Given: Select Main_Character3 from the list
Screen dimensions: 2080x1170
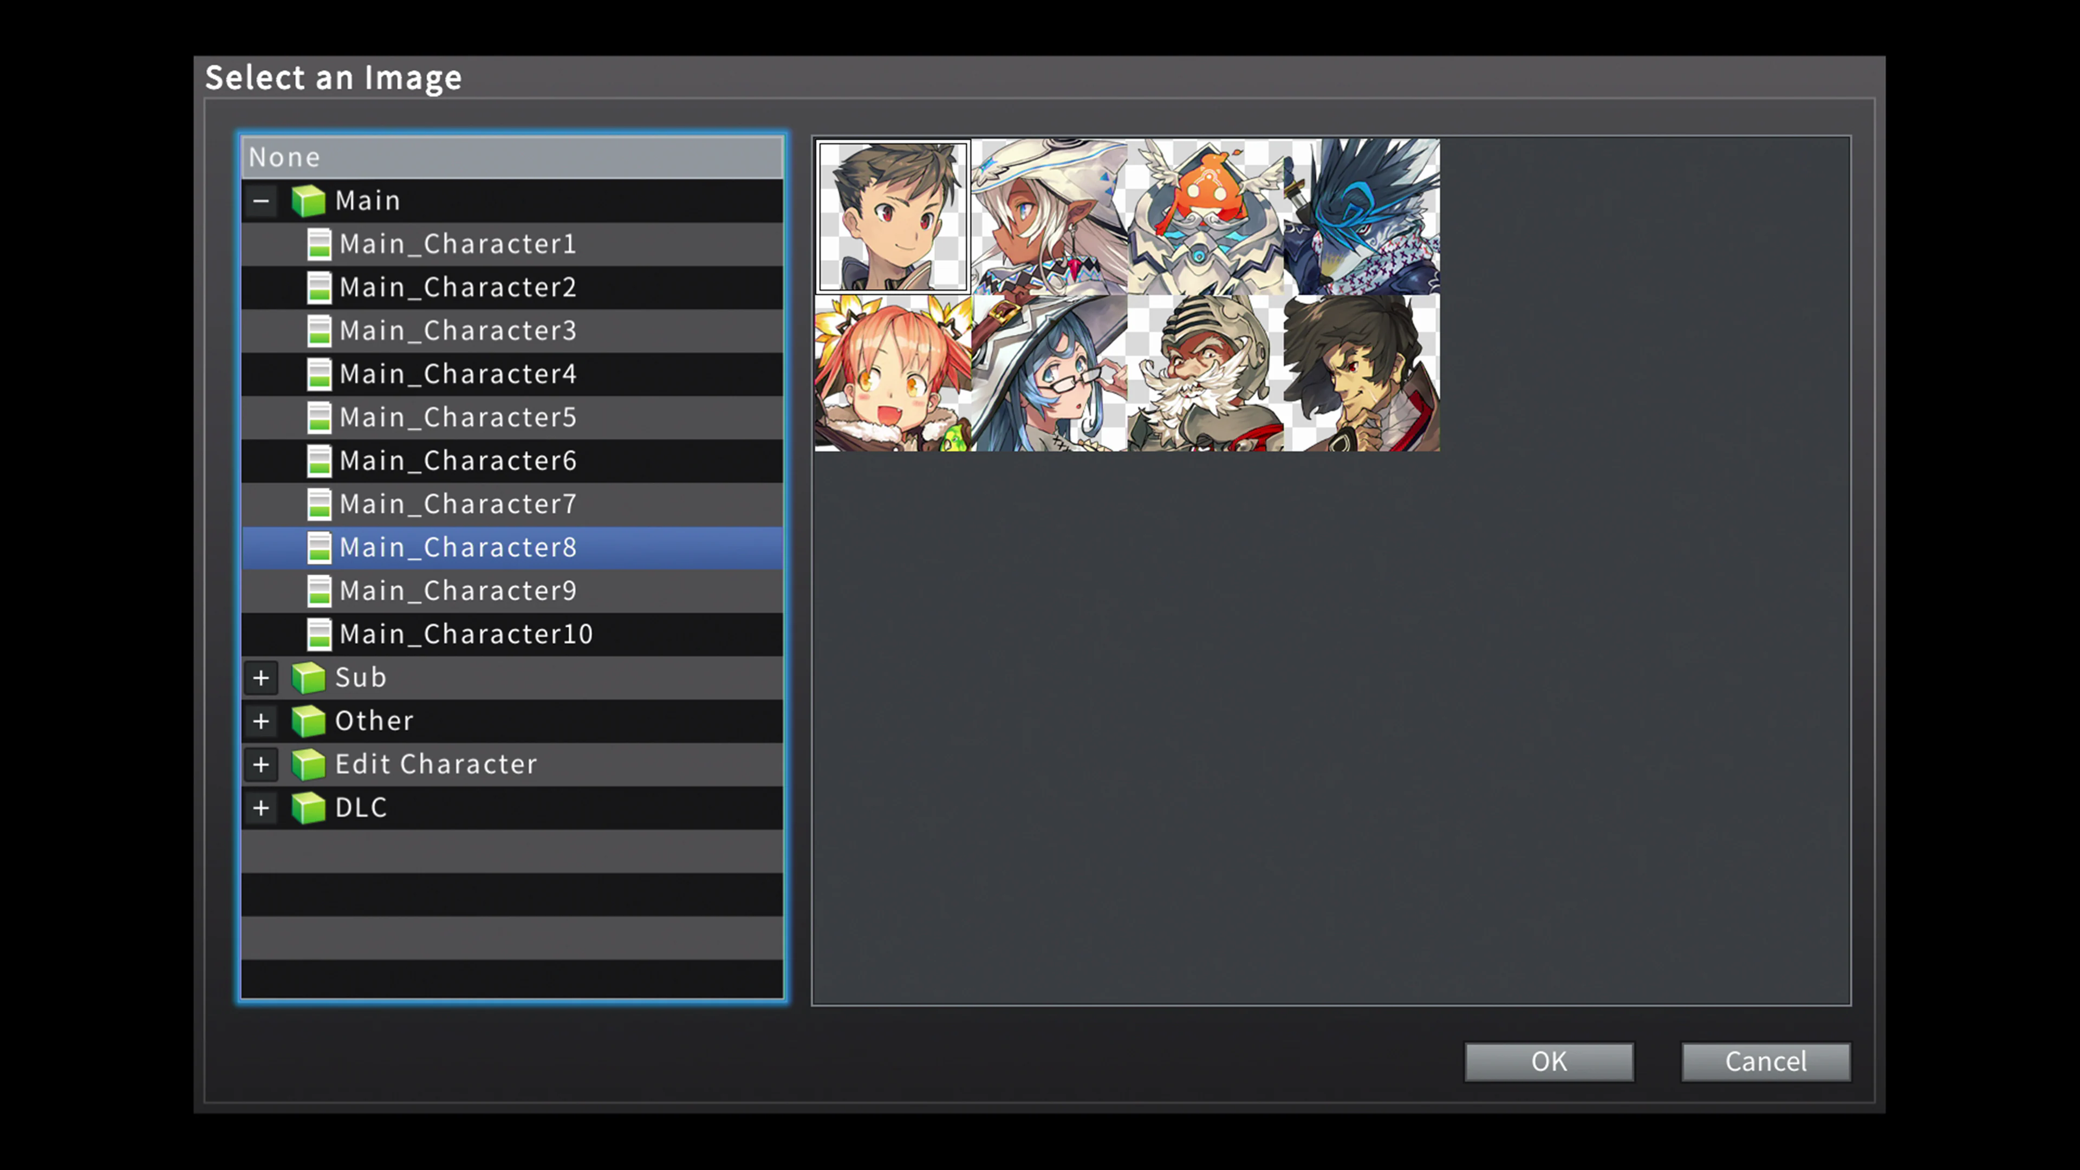Looking at the screenshot, I should pos(458,330).
